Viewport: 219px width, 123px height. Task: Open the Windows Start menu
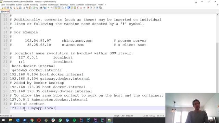(3, 120)
